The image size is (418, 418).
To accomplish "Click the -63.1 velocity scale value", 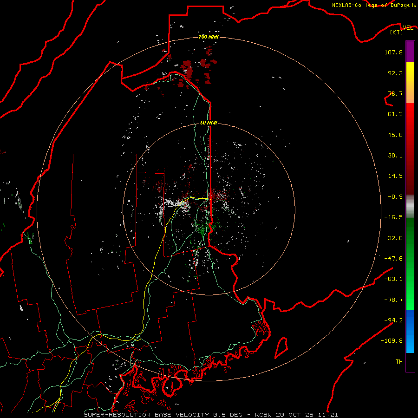I will coord(393,279).
